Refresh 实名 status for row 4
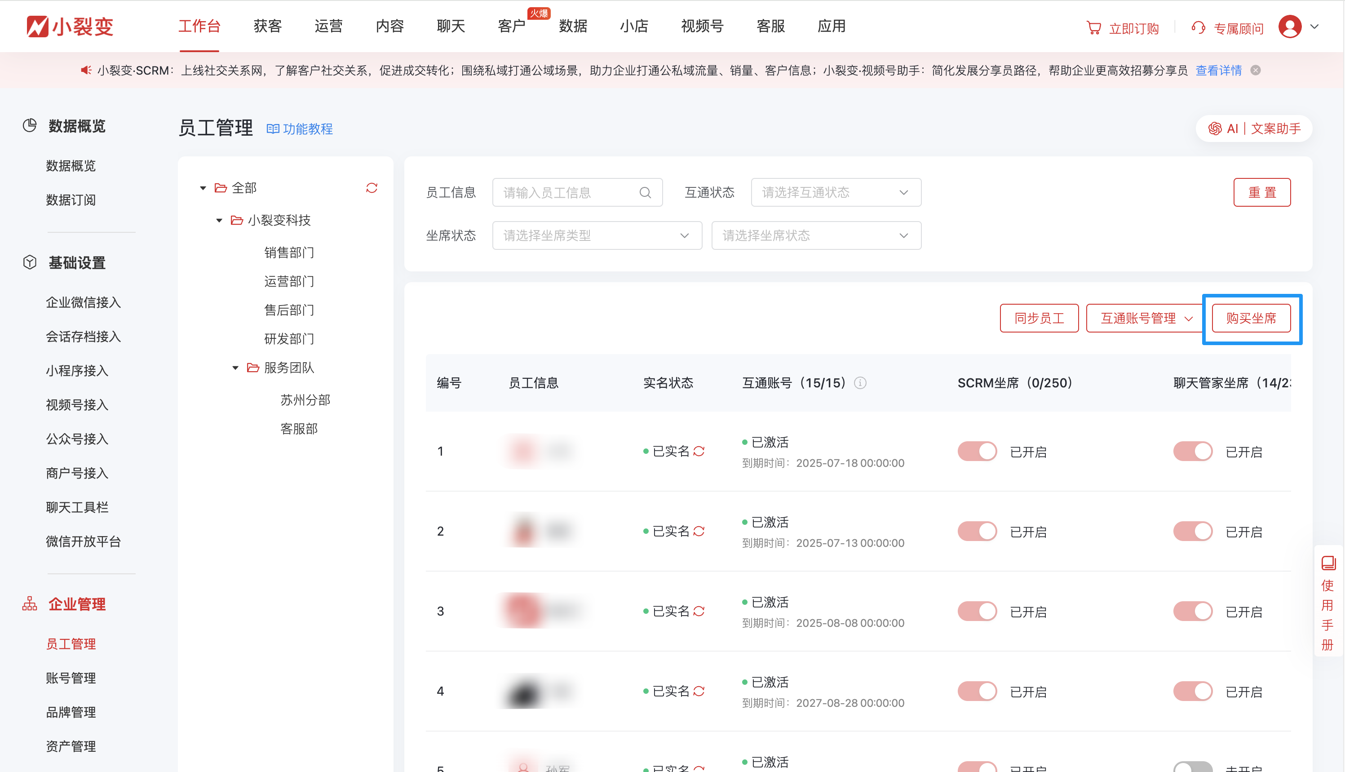 coord(699,692)
